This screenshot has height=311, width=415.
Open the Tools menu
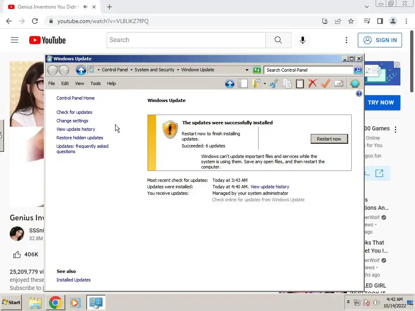pyautogui.click(x=96, y=83)
